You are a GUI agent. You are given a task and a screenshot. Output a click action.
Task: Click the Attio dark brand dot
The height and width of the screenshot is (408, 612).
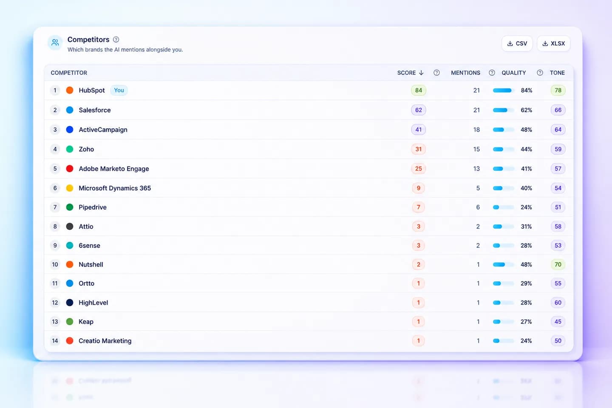pyautogui.click(x=70, y=227)
